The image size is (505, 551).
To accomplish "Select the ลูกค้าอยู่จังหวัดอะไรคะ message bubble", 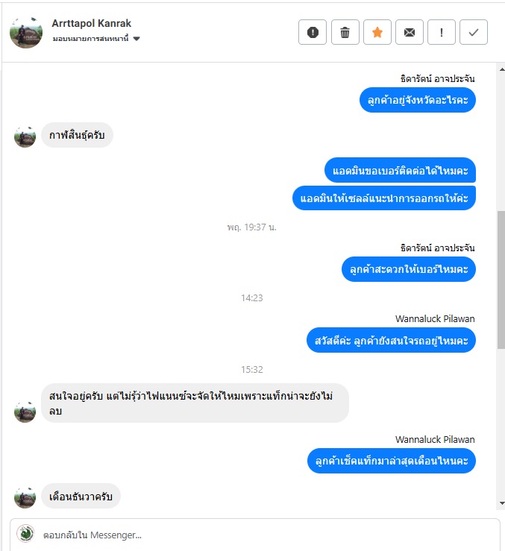I will pos(418,100).
